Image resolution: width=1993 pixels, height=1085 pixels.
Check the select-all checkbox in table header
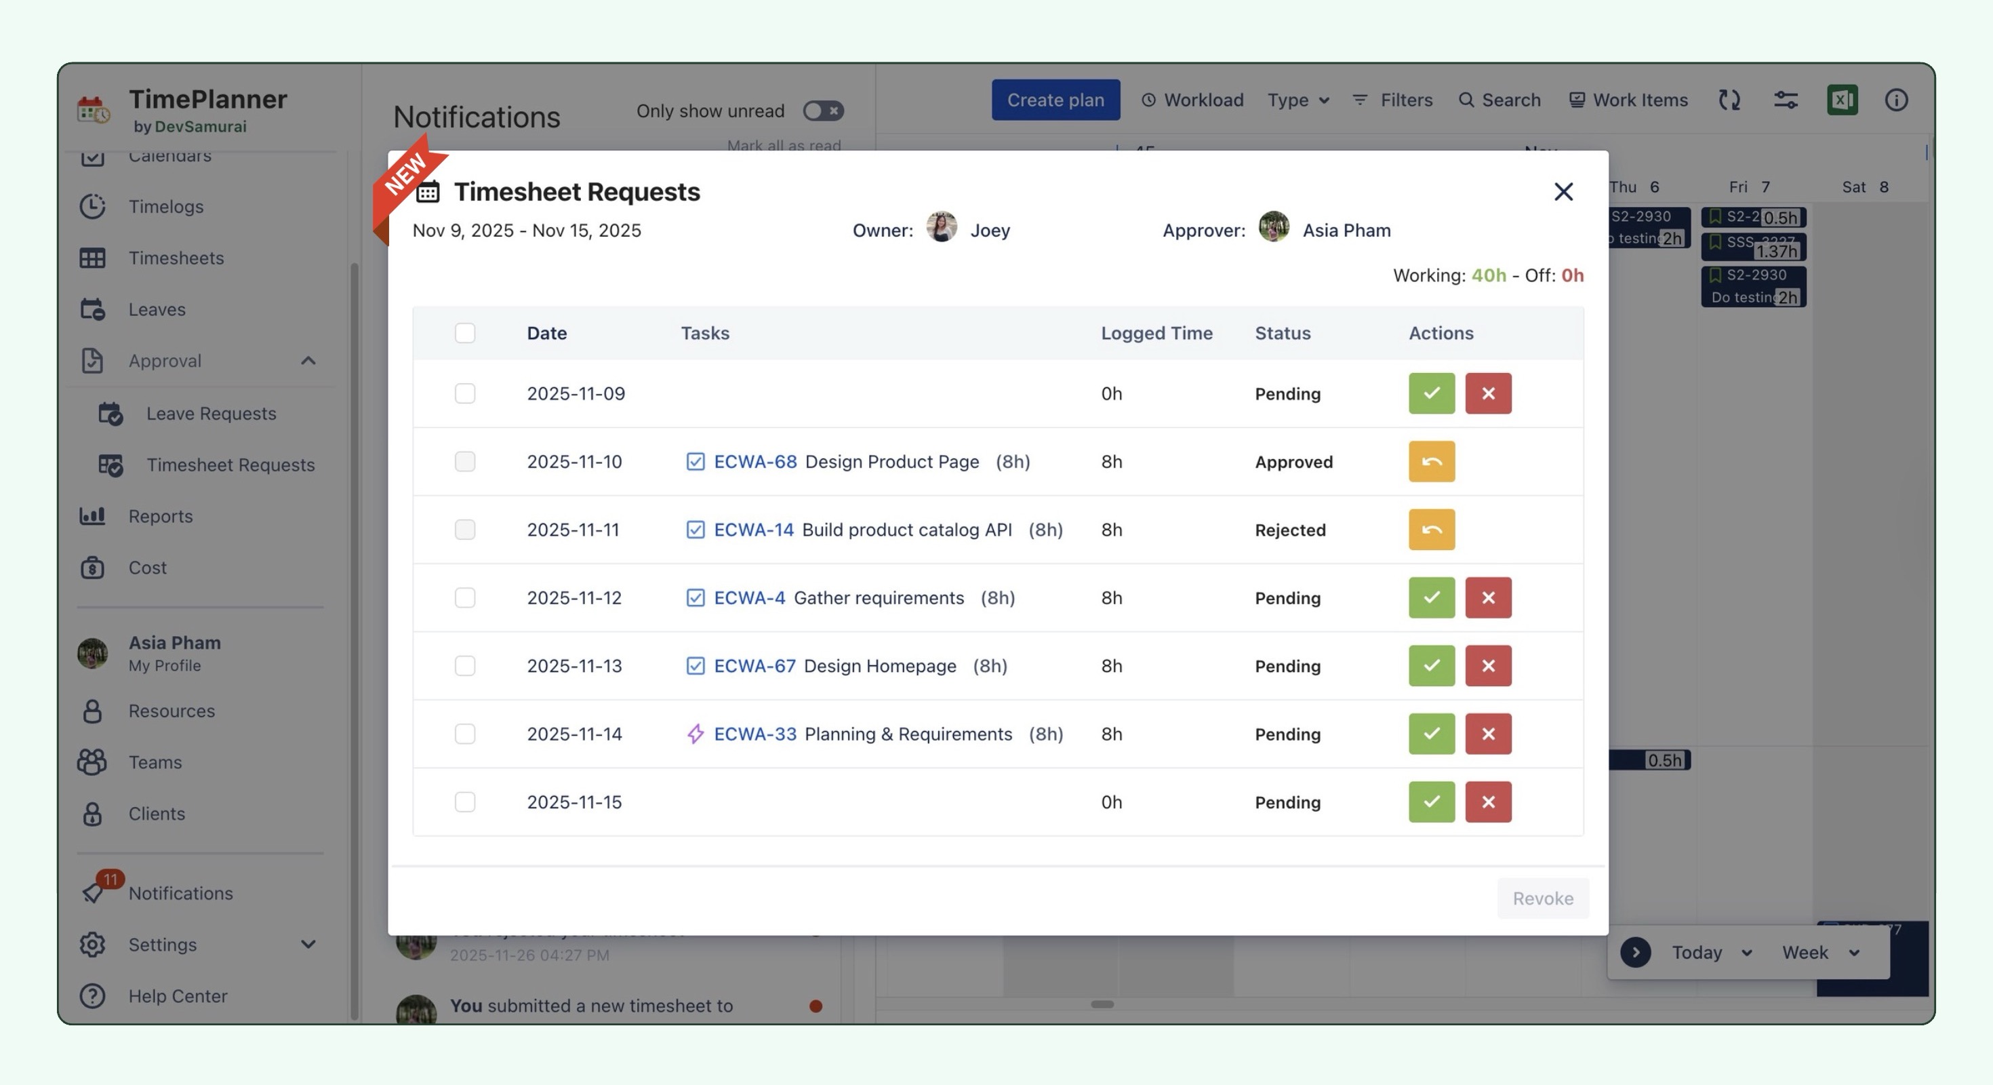point(464,333)
